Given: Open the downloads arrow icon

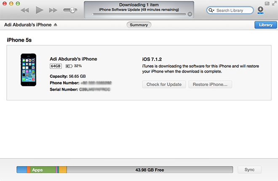Looking at the screenshot, I should pos(260,10).
